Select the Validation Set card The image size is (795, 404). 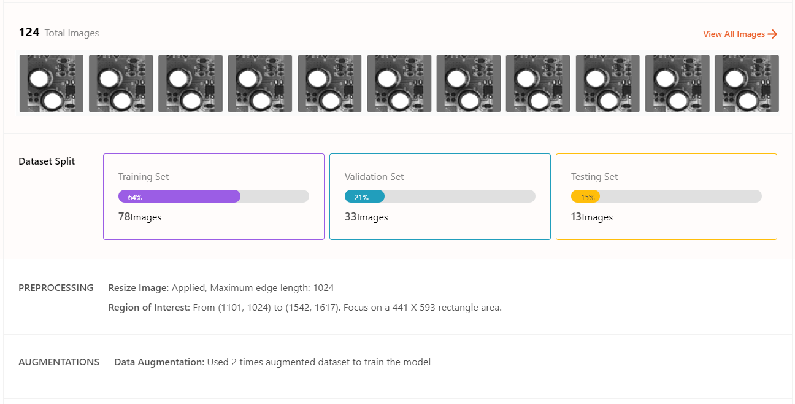pos(440,196)
